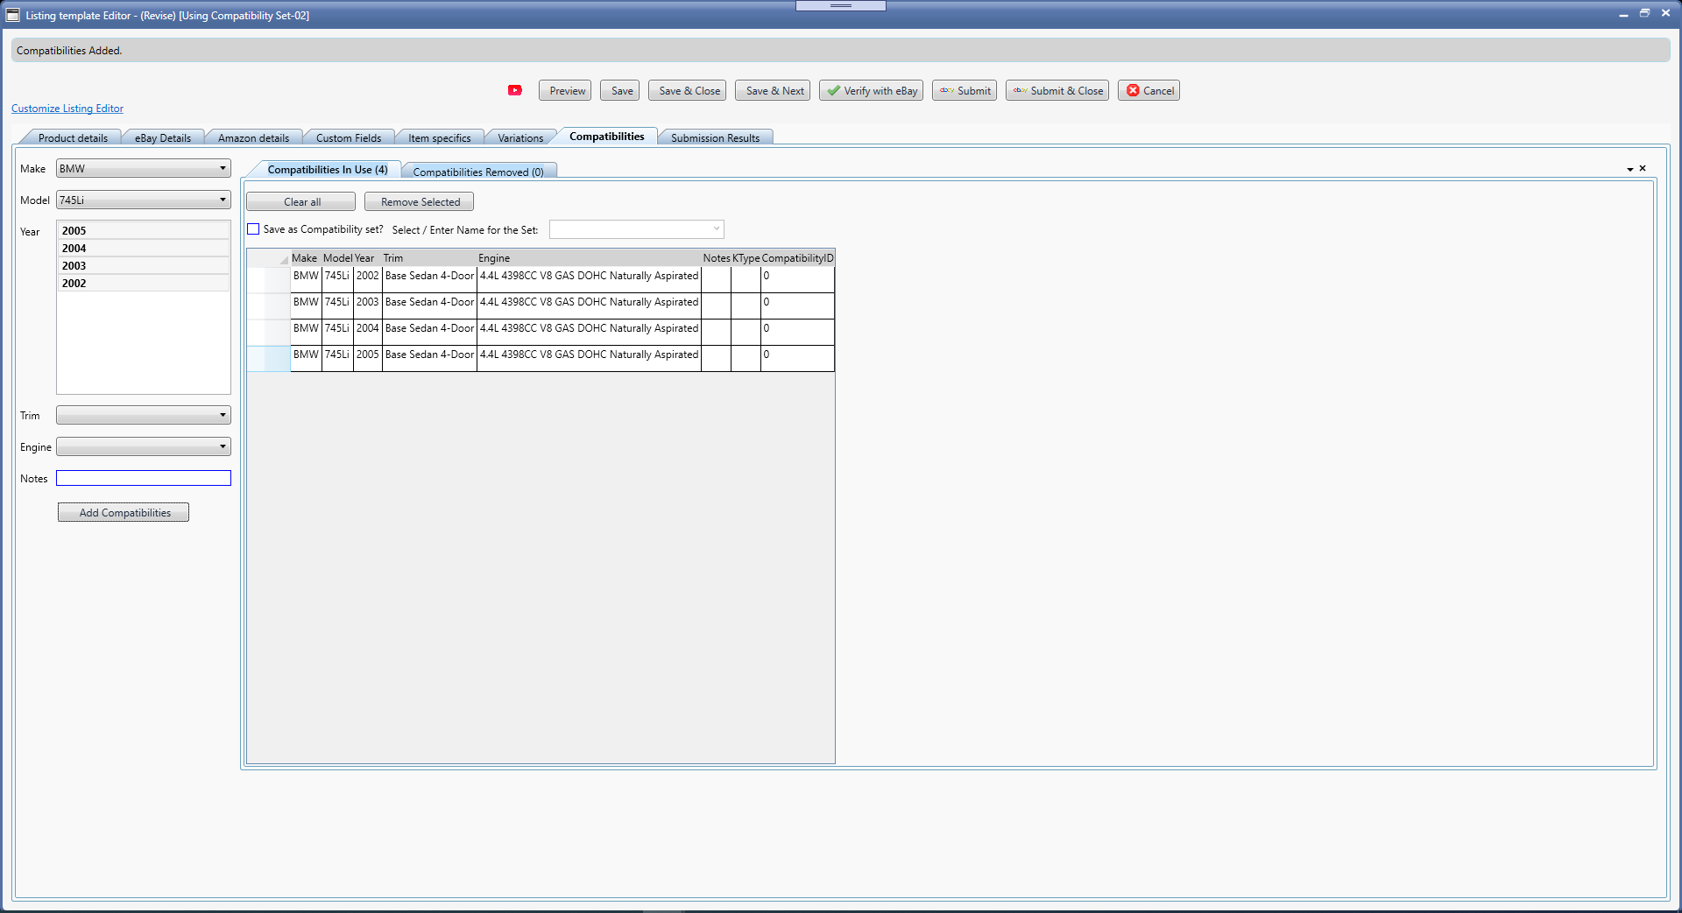Select the Compatibilities tab
The height and width of the screenshot is (913, 1682).
tap(606, 136)
